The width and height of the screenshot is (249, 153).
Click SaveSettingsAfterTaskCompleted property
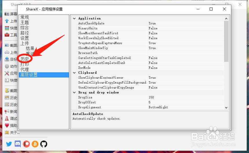[104, 58]
